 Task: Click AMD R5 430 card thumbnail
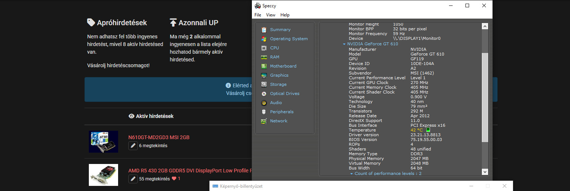click(x=103, y=175)
